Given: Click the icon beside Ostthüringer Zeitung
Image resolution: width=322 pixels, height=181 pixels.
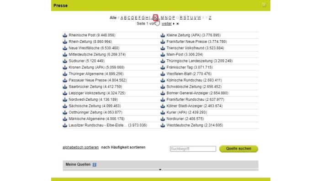Looking at the screenshot, I should click(x=65, y=113).
